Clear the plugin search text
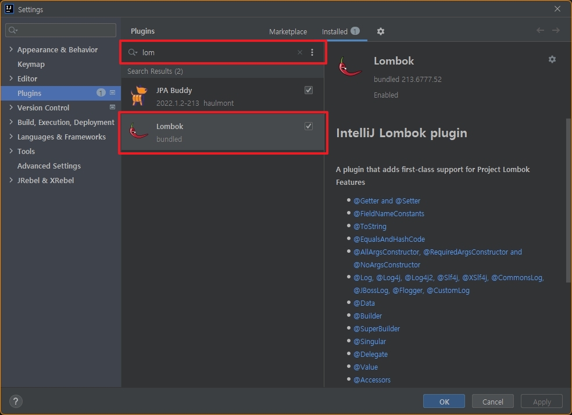572x415 pixels. [x=300, y=52]
